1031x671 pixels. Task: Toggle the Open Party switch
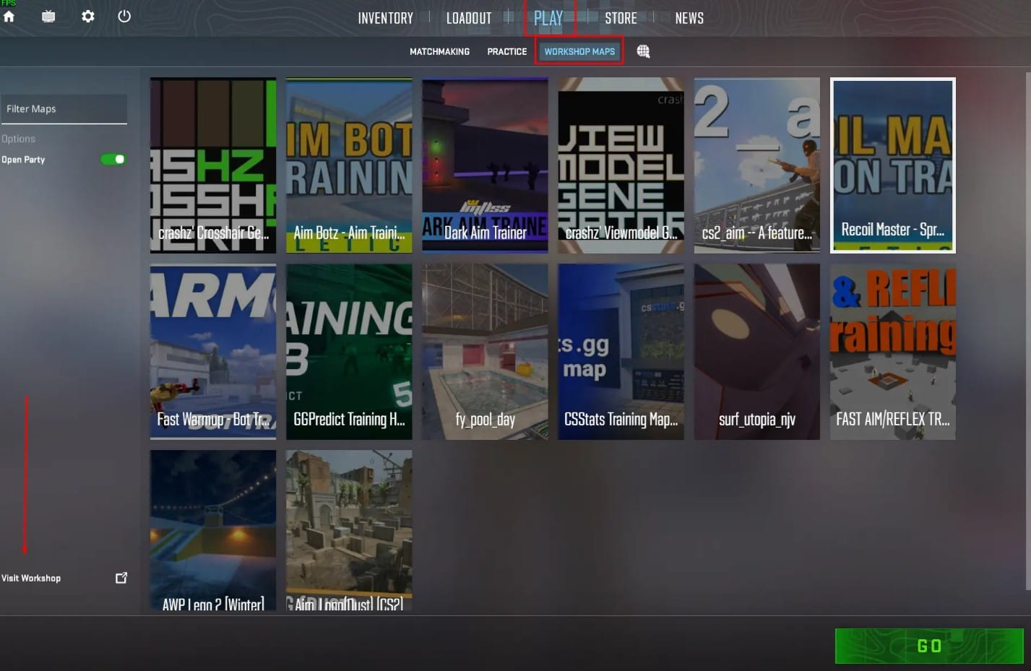(x=113, y=160)
